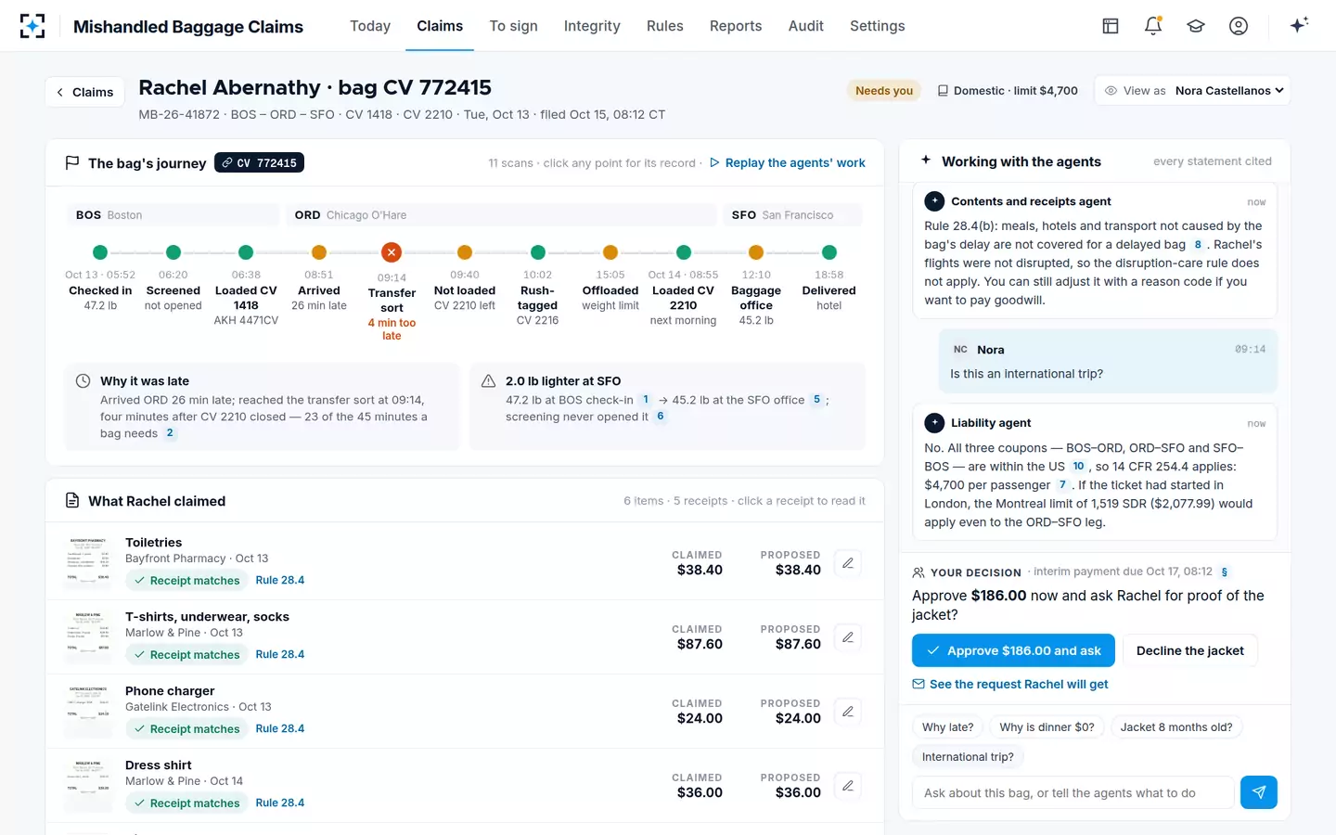Open the Rules tab

point(665,26)
